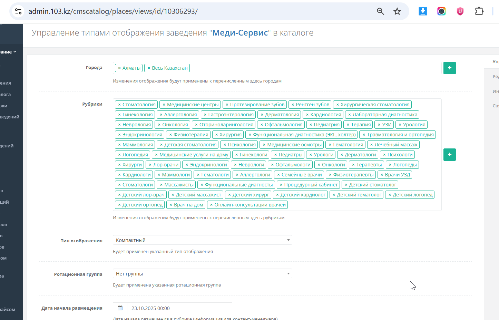The image size is (499, 320).
Task: Open the browser extensions puzzle icon
Action: (x=479, y=11)
